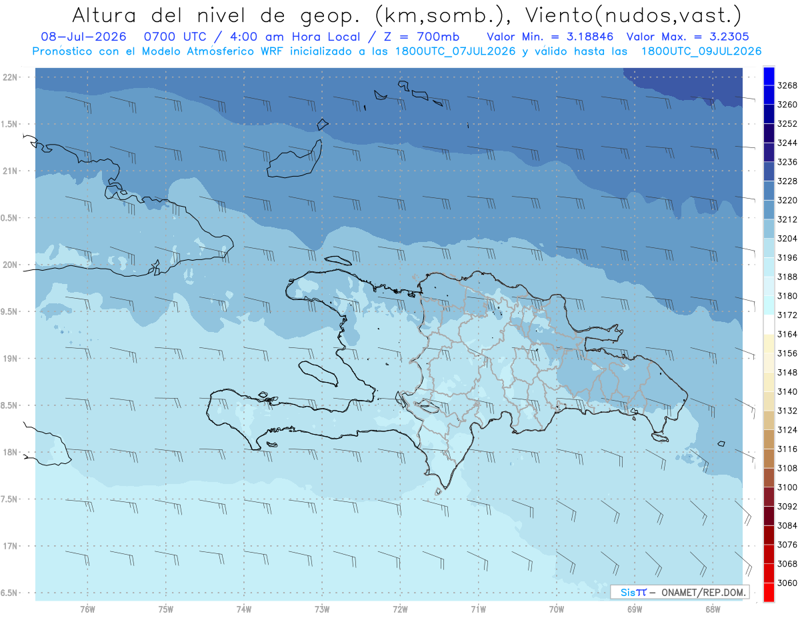
Task: Click the bright blue legend swatch above 3268
Action: [768, 75]
